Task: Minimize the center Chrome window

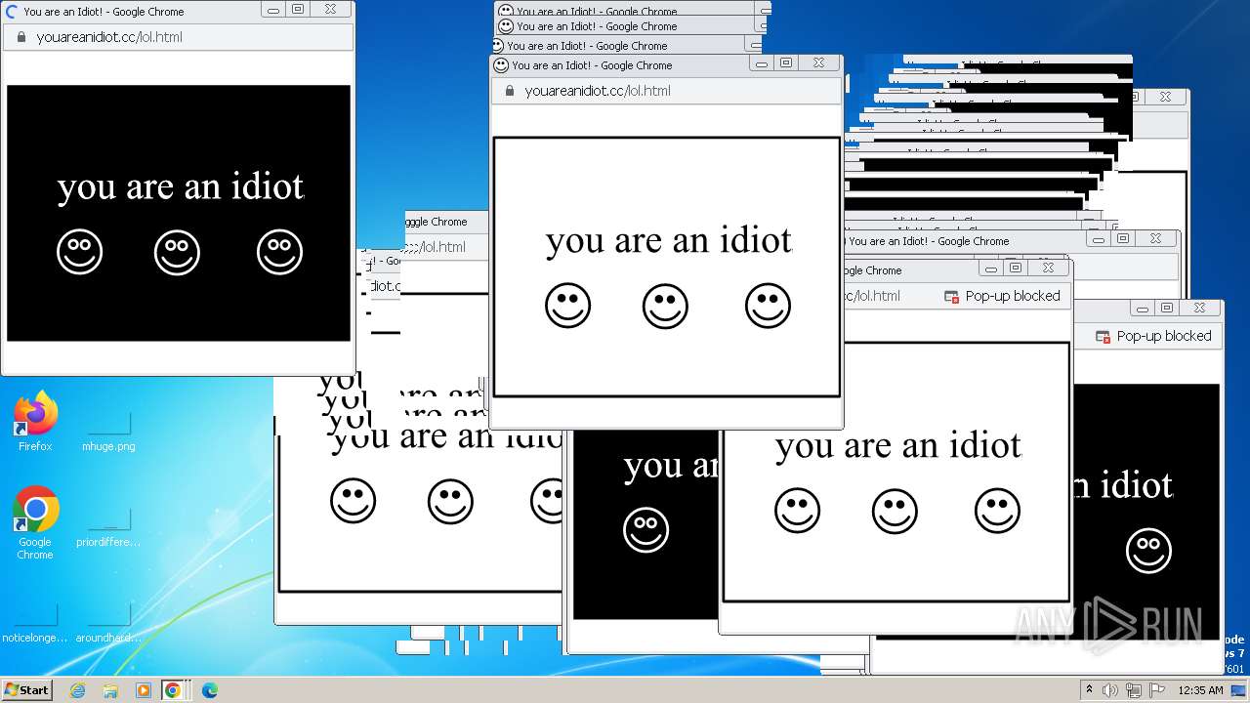Action: [x=762, y=62]
